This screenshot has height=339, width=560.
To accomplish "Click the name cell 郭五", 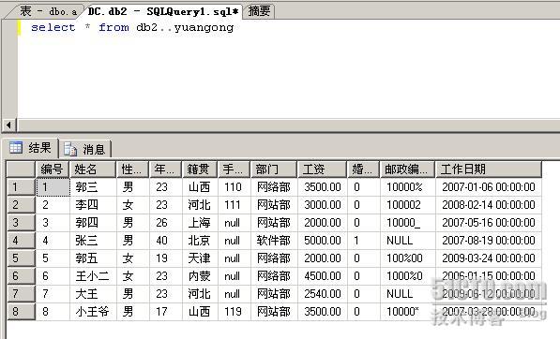I will (93, 258).
